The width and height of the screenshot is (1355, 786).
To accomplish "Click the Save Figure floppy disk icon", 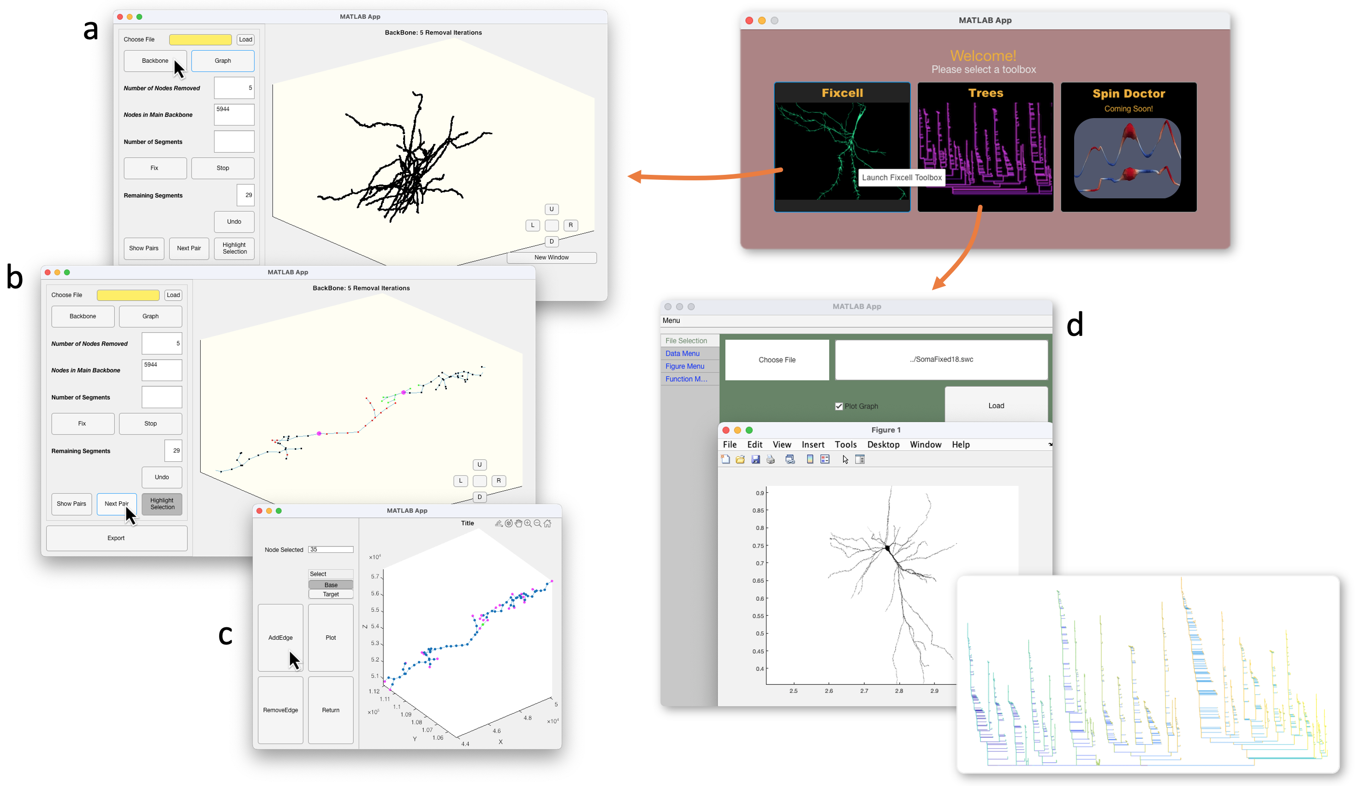I will pos(755,459).
